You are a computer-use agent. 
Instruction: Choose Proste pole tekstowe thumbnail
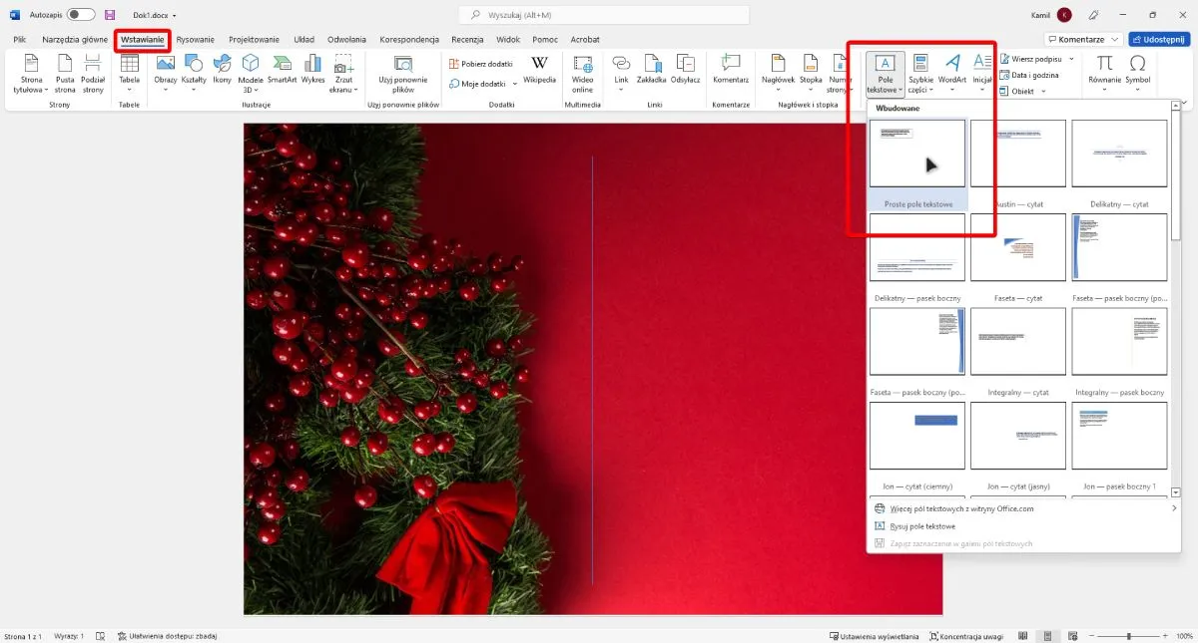[917, 154]
